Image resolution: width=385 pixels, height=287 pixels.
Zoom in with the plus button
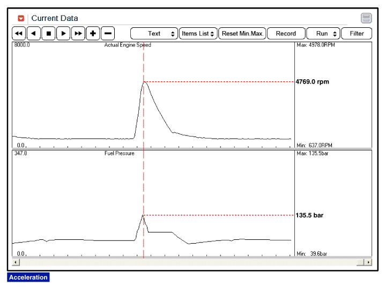click(x=93, y=33)
